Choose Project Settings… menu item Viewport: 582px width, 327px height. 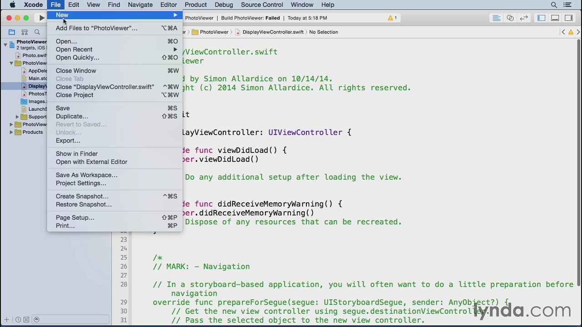[115, 183]
